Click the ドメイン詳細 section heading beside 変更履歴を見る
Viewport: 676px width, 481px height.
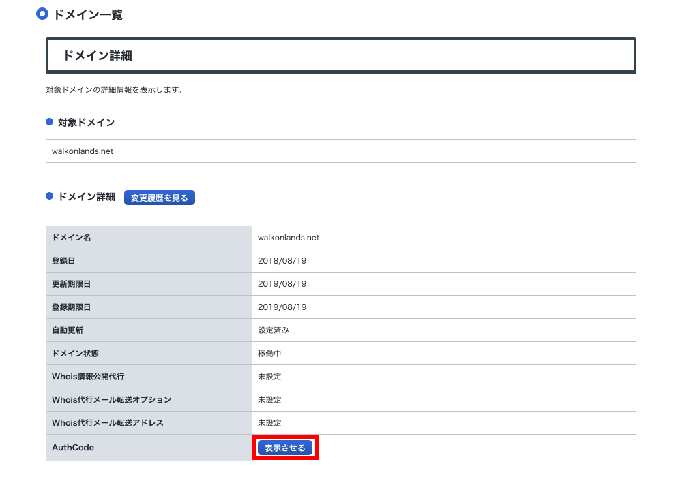coord(86,197)
